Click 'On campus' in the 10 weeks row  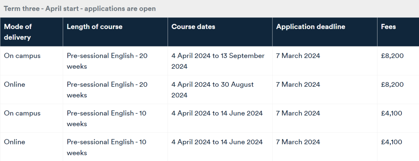tap(22, 113)
